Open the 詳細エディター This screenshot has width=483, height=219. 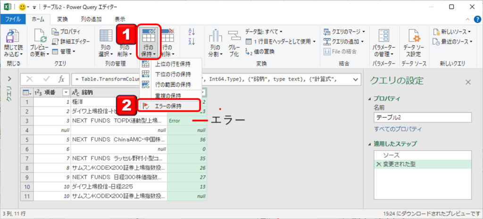[70, 41]
